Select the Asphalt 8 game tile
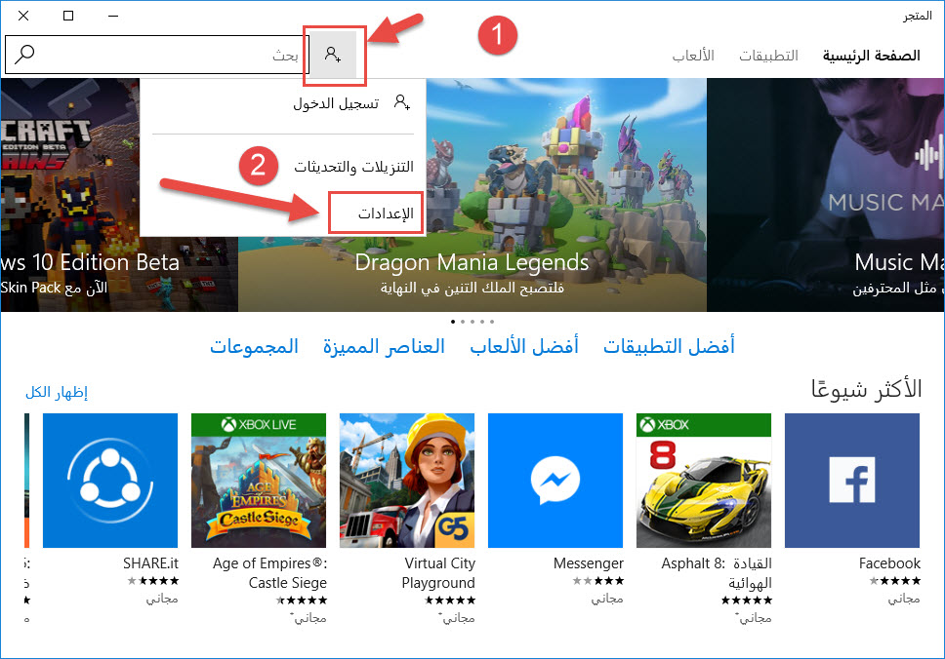 [x=703, y=481]
